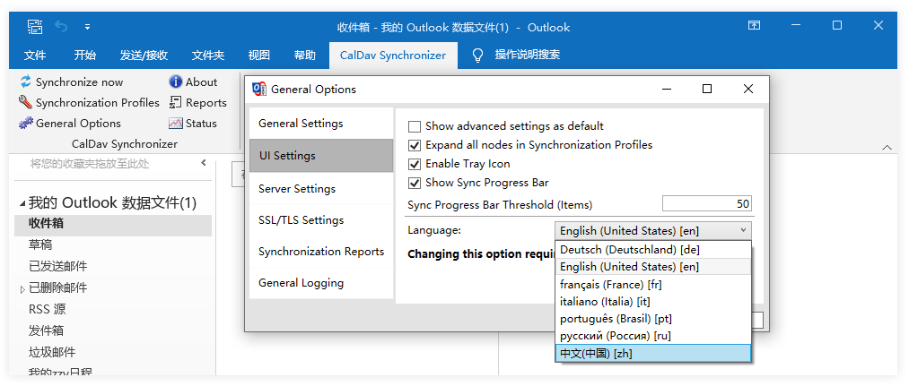Click the undo arrow in title bar

(61, 27)
